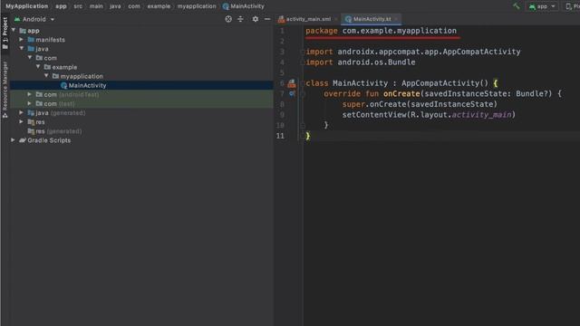Close the MainActivity.kt tab
Viewport: 580px width, 326px height.
(x=396, y=19)
